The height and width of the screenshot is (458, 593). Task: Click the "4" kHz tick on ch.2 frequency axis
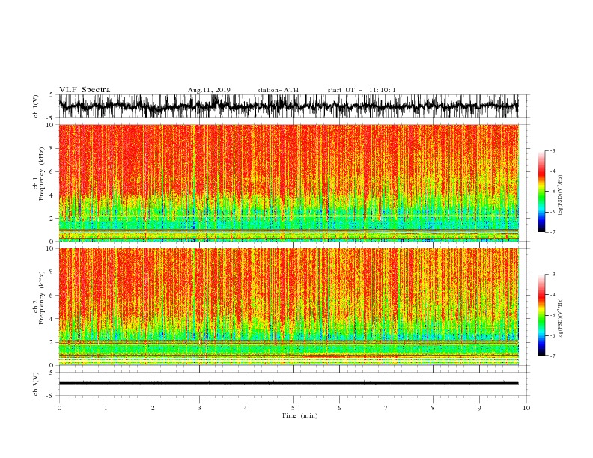point(52,319)
